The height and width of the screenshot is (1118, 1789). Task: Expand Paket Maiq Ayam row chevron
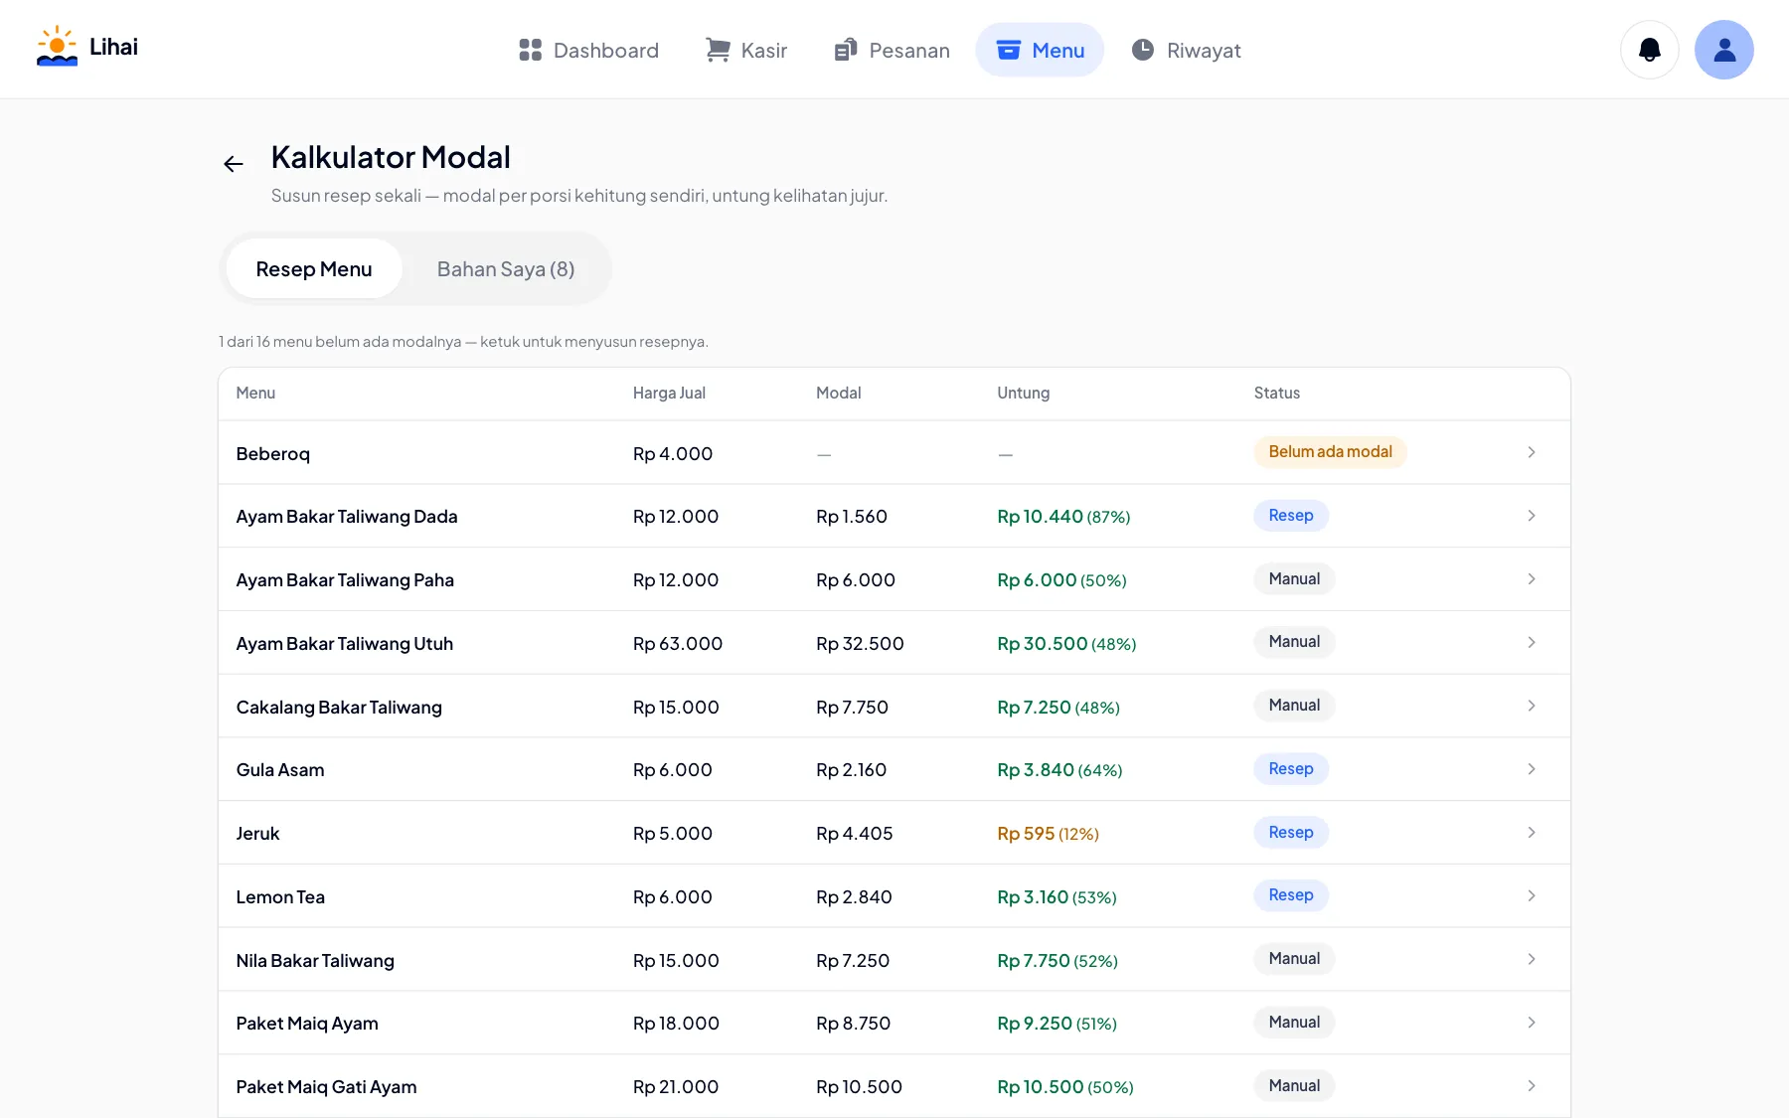(1532, 1023)
